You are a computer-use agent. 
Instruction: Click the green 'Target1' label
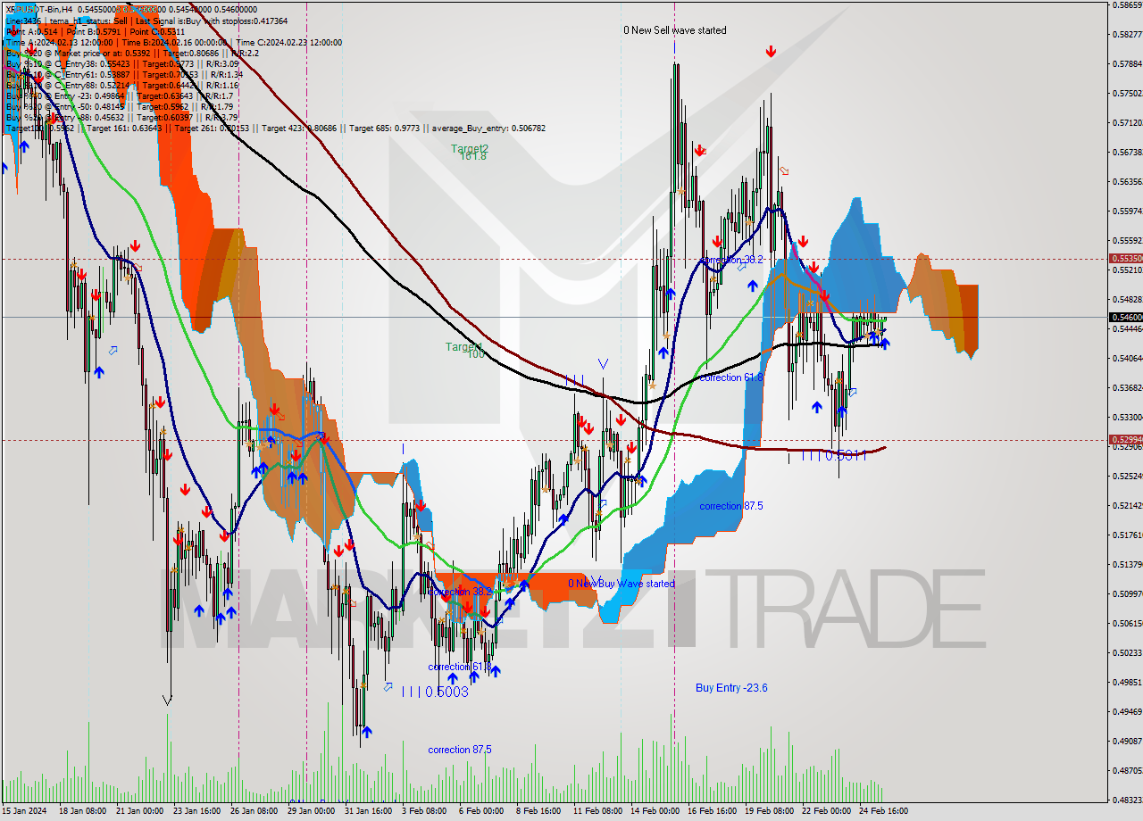[x=464, y=347]
